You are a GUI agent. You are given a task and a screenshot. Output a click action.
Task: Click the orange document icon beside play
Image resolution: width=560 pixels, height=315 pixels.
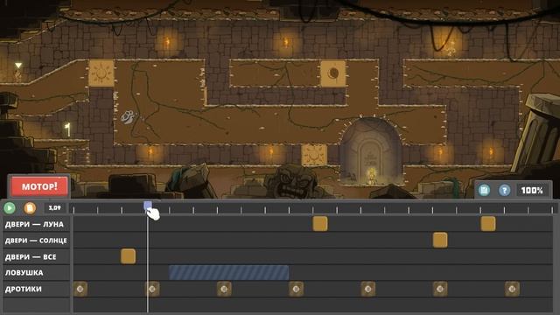tap(30, 208)
